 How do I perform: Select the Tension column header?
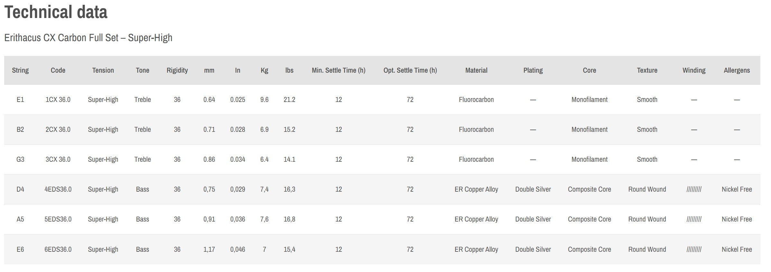click(103, 70)
